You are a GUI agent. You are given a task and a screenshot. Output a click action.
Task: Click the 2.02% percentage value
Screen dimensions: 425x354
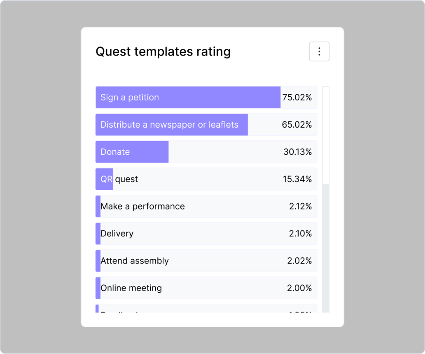(x=299, y=261)
